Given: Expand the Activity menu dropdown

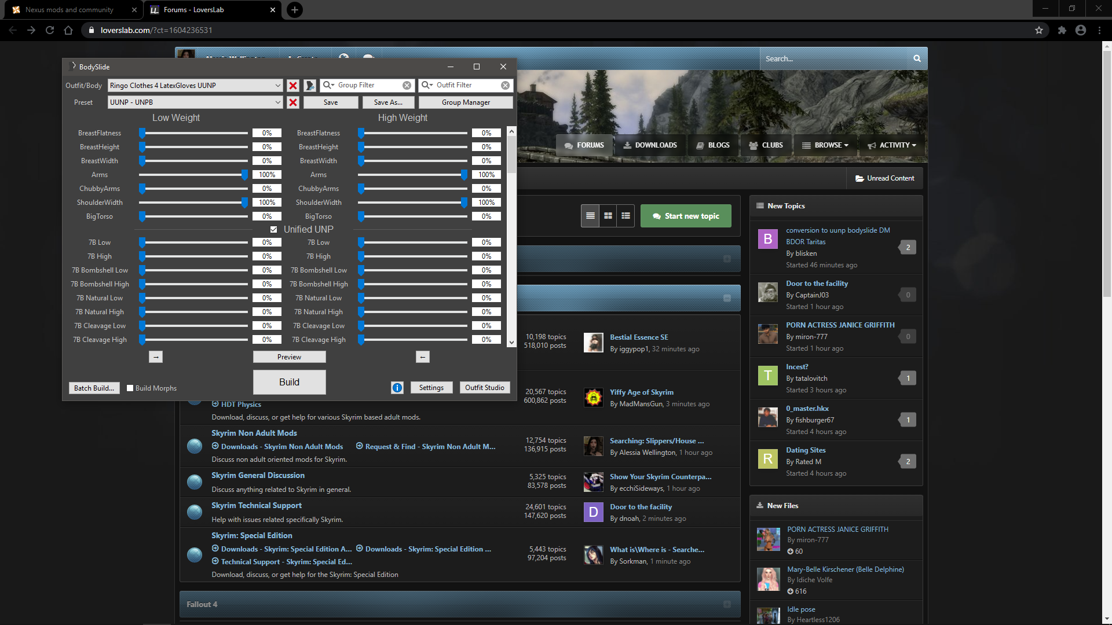Looking at the screenshot, I should 892,145.
